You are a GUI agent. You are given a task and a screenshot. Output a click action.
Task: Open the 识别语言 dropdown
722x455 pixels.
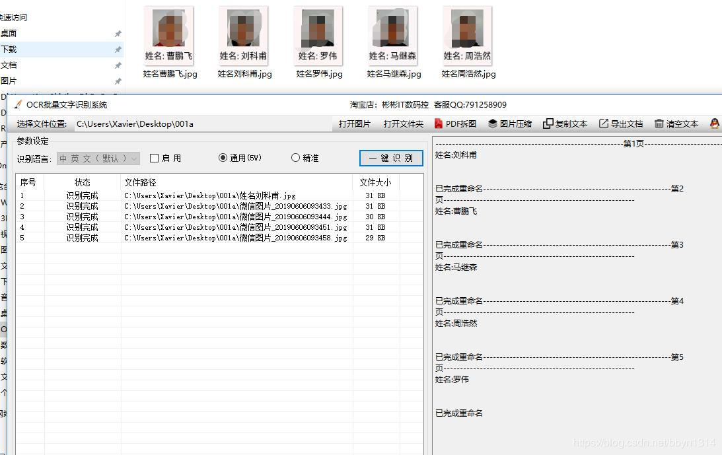coord(98,158)
